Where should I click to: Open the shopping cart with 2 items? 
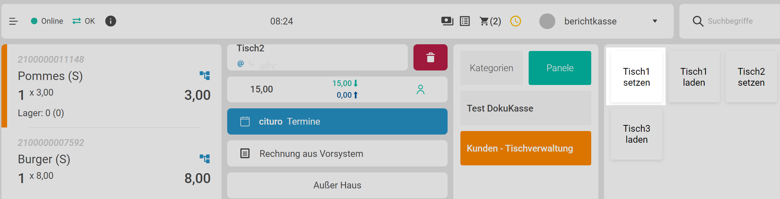pyautogui.click(x=490, y=21)
